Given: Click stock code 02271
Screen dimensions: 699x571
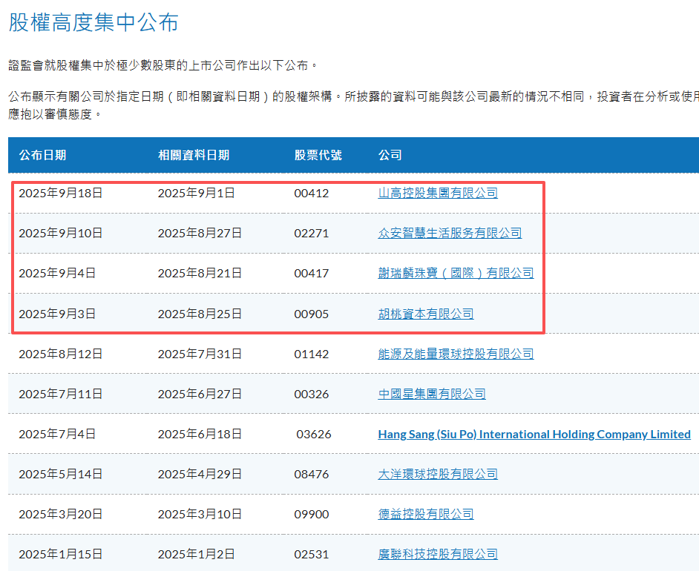Looking at the screenshot, I should (x=312, y=234).
